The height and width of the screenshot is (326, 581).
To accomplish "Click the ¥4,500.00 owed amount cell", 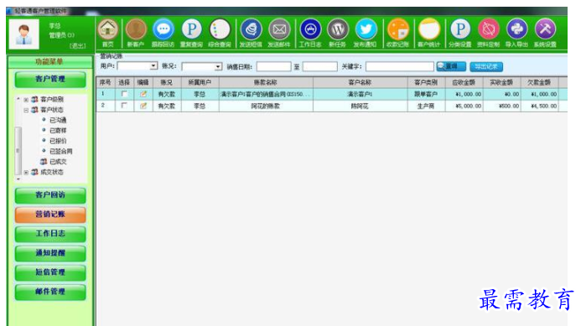I will click(x=539, y=106).
